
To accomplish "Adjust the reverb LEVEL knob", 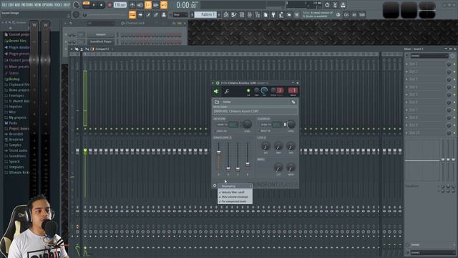I will tap(248, 124).
